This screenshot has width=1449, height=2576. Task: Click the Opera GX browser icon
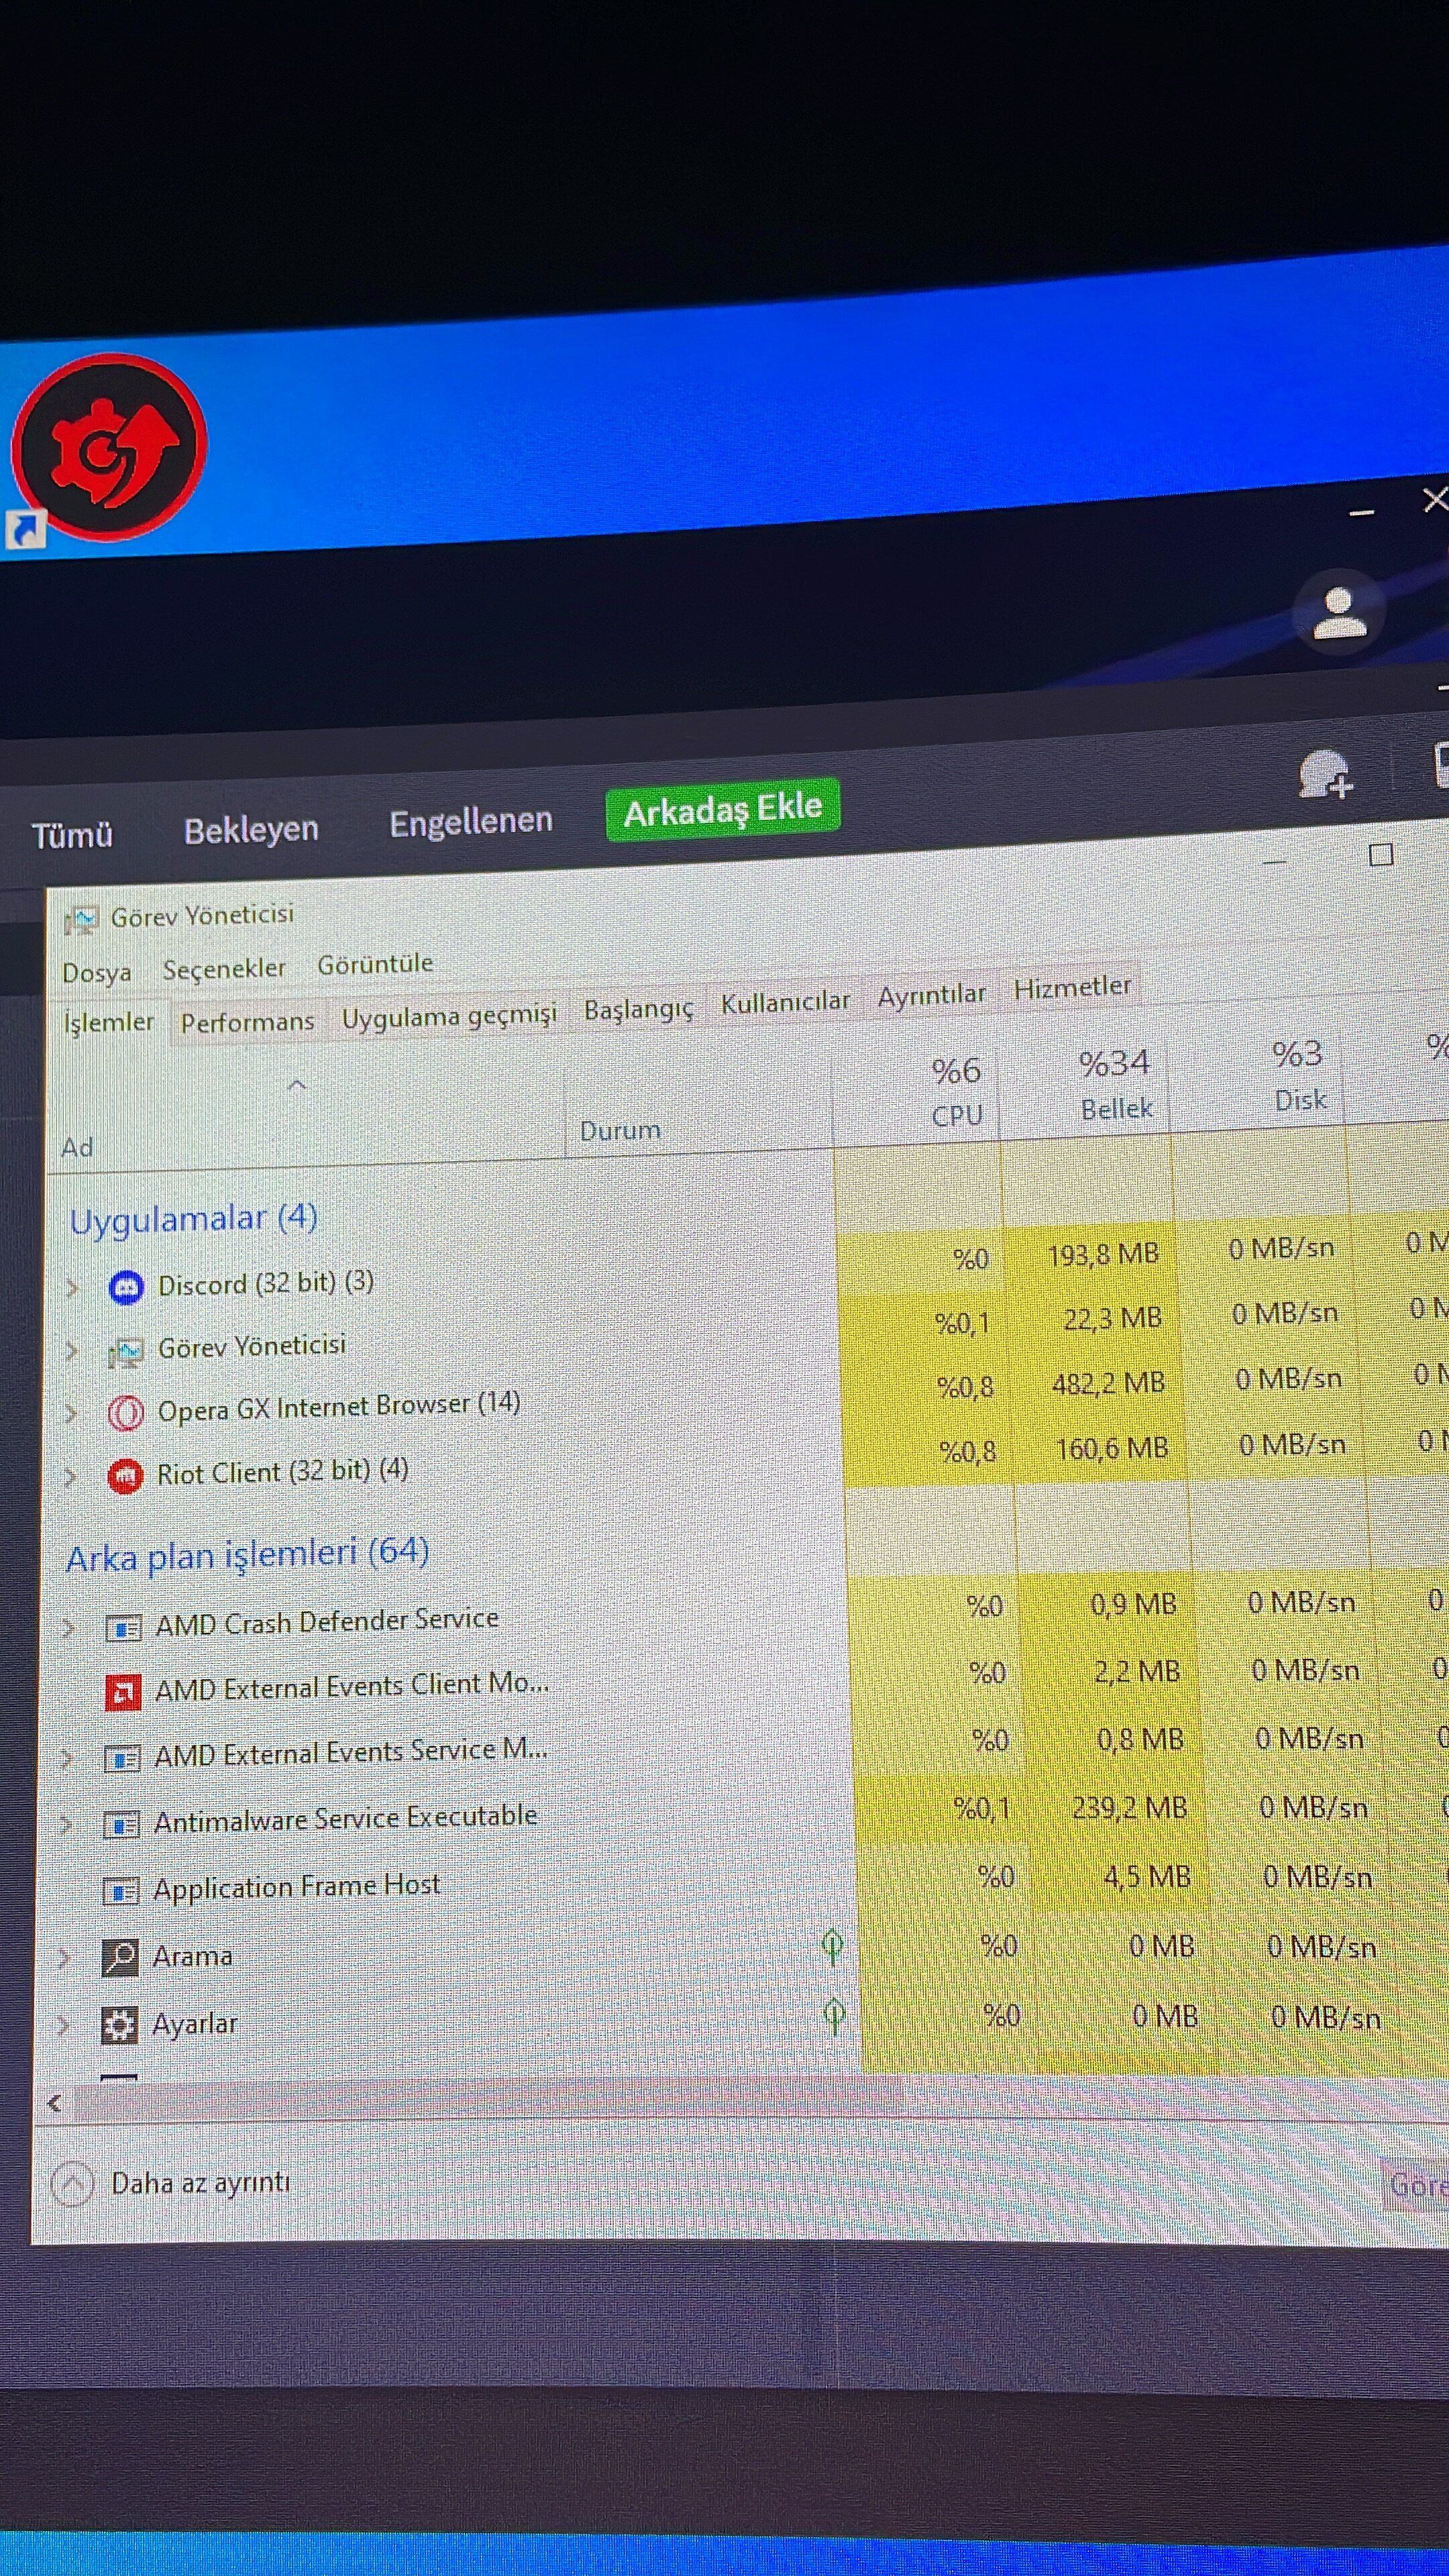click(126, 1413)
